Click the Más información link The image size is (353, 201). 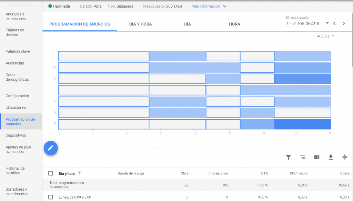[x=206, y=6]
